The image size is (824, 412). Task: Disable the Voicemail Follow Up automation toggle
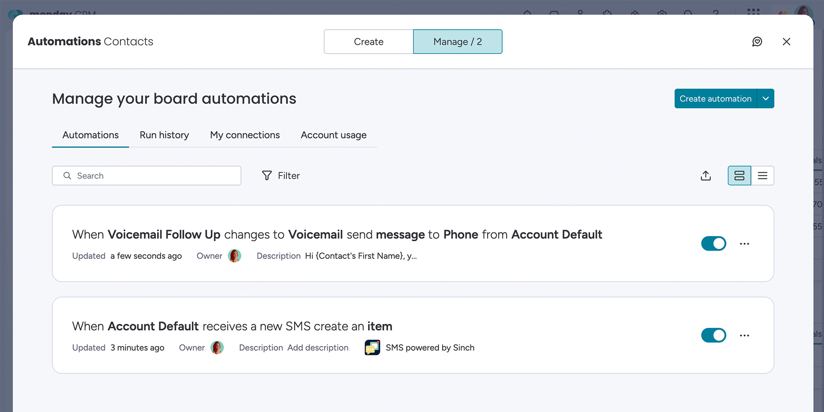[x=713, y=244]
